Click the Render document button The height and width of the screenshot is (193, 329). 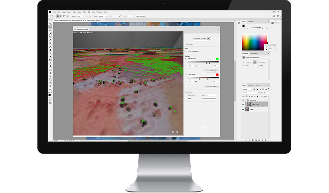pos(200,38)
